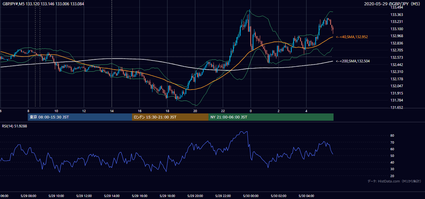Click the 5/29 08:00 bottom date label

[28, 196]
